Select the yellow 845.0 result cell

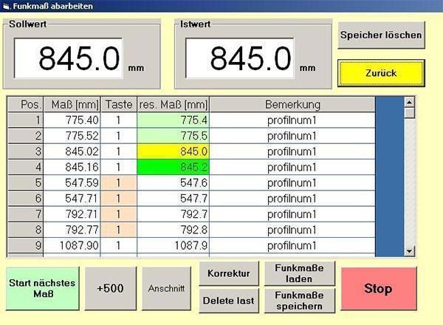(x=174, y=151)
